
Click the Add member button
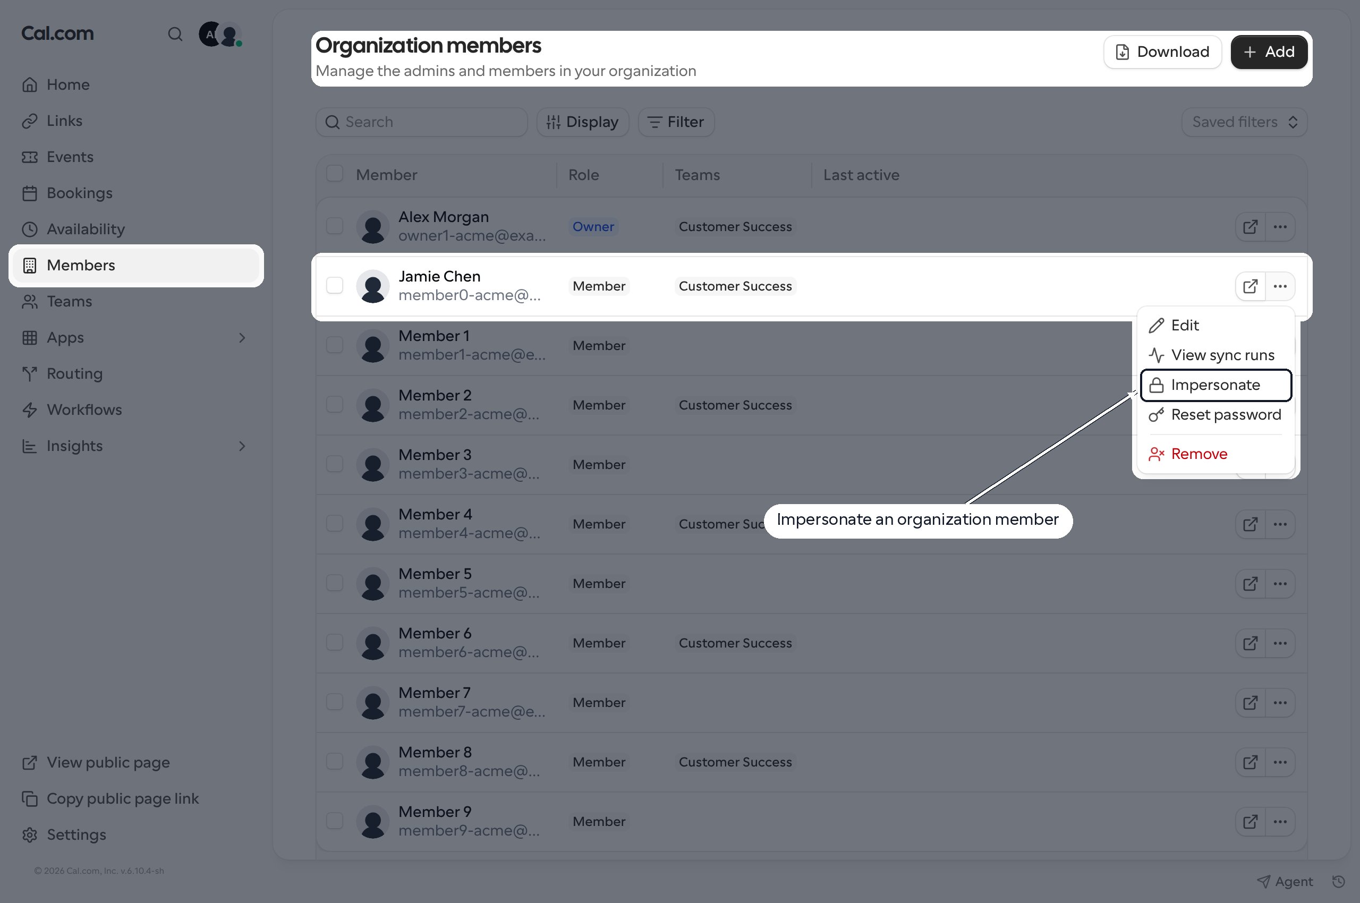[1269, 52]
